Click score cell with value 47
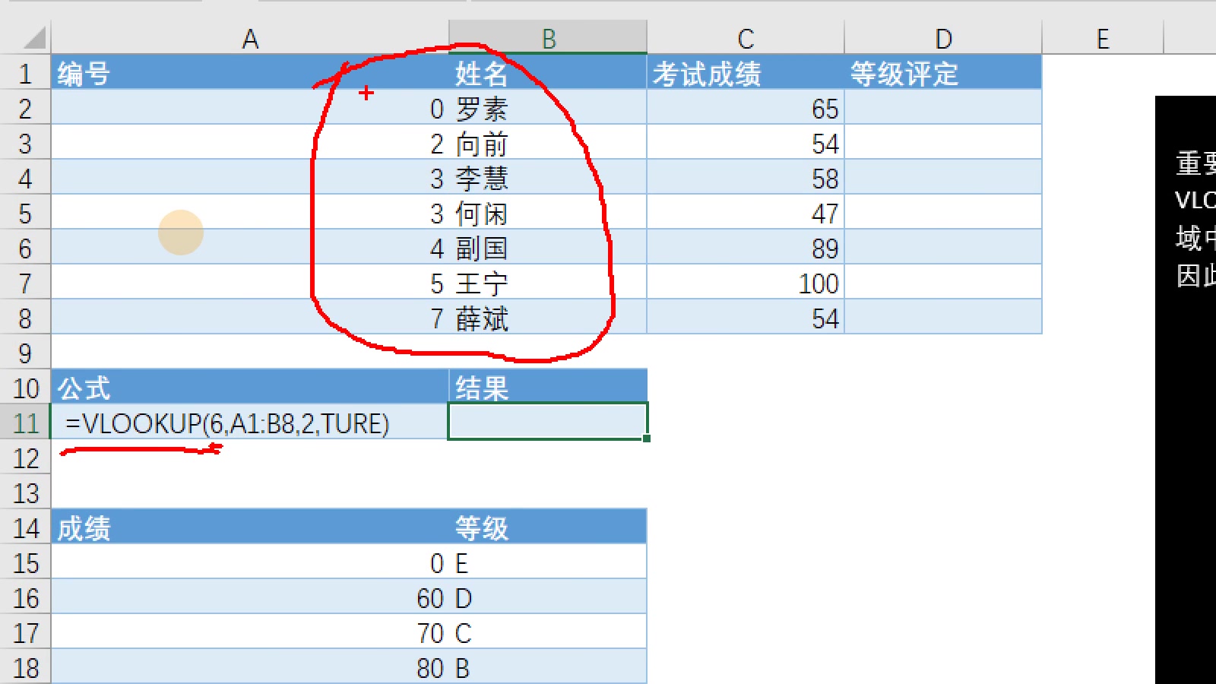 pos(746,213)
